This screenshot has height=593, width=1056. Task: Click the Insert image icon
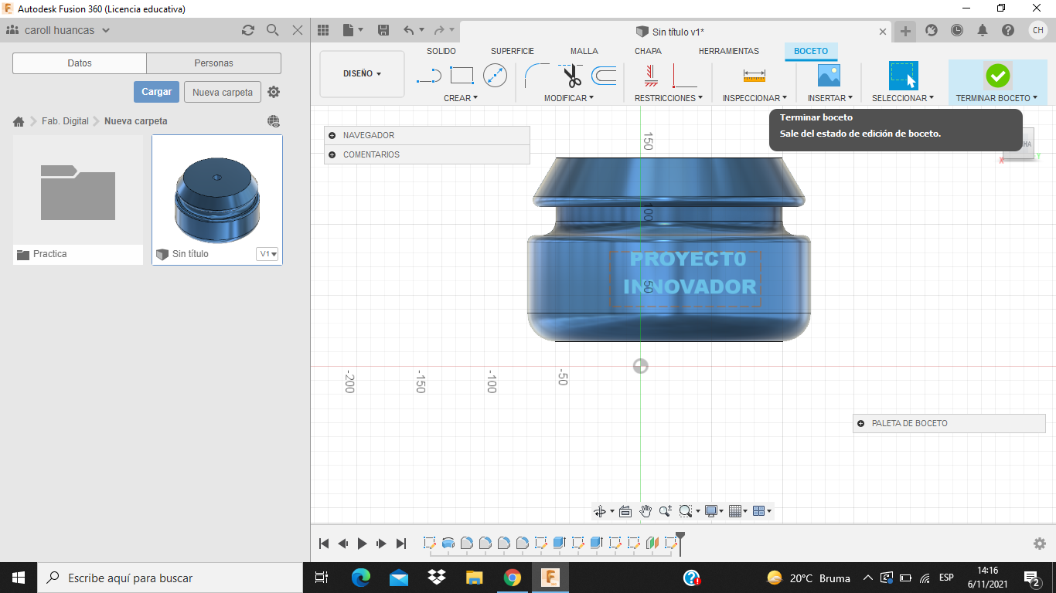pos(829,75)
